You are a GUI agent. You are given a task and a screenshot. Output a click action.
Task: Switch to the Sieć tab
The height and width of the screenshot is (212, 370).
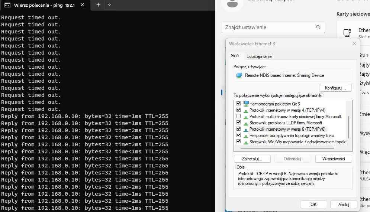(235, 56)
